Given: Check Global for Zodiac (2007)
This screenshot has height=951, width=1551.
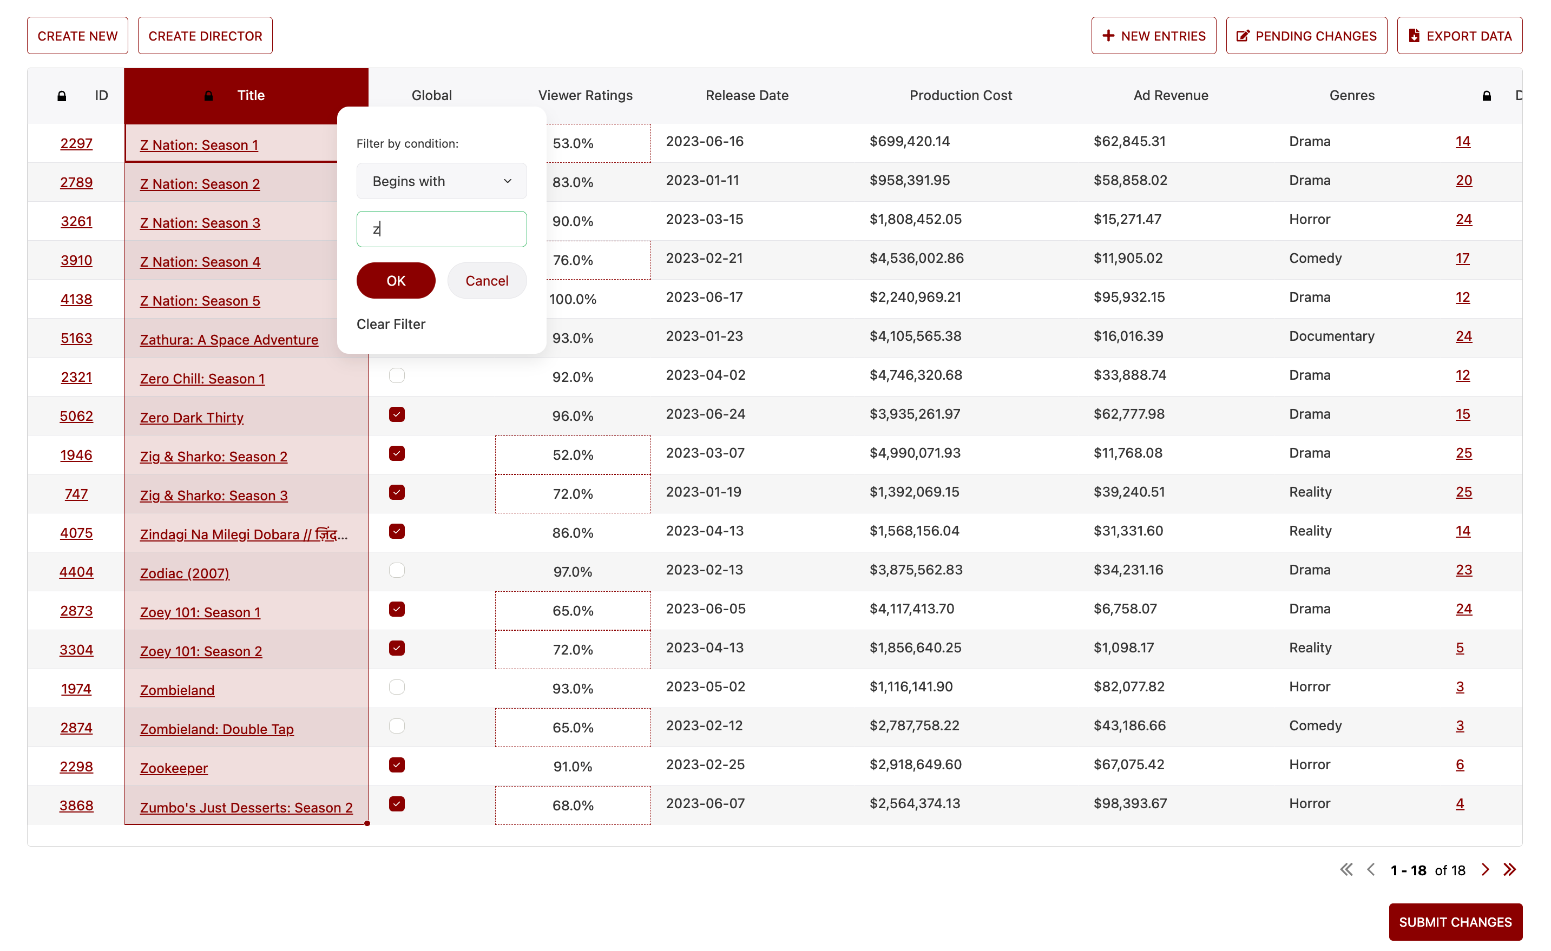Looking at the screenshot, I should click(397, 570).
